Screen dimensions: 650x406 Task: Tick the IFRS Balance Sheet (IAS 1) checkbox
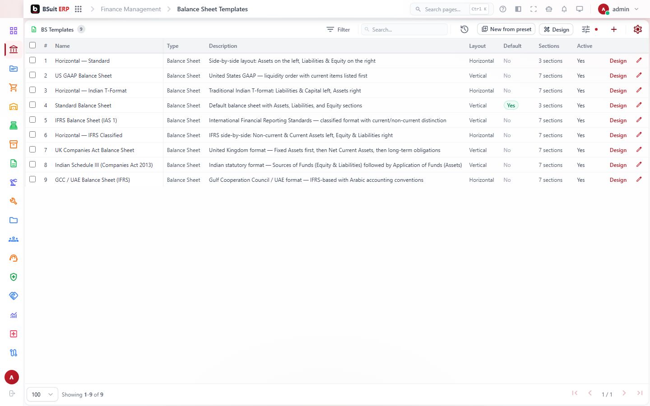(x=32, y=120)
